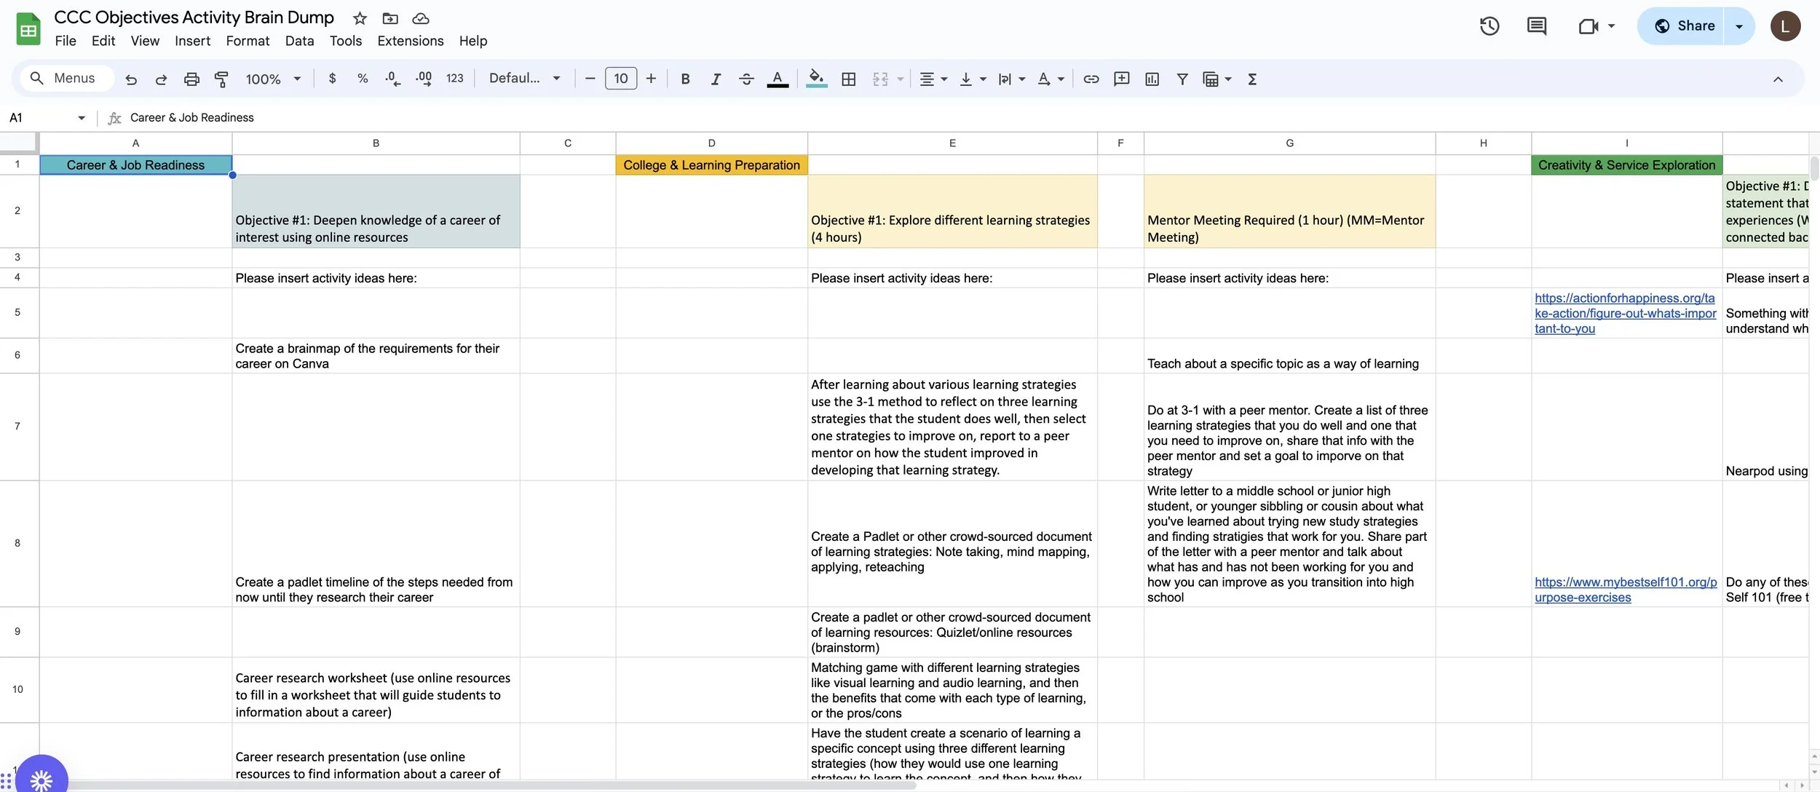Open the Edit menu
Screen dimensions: 1820x792
point(103,41)
